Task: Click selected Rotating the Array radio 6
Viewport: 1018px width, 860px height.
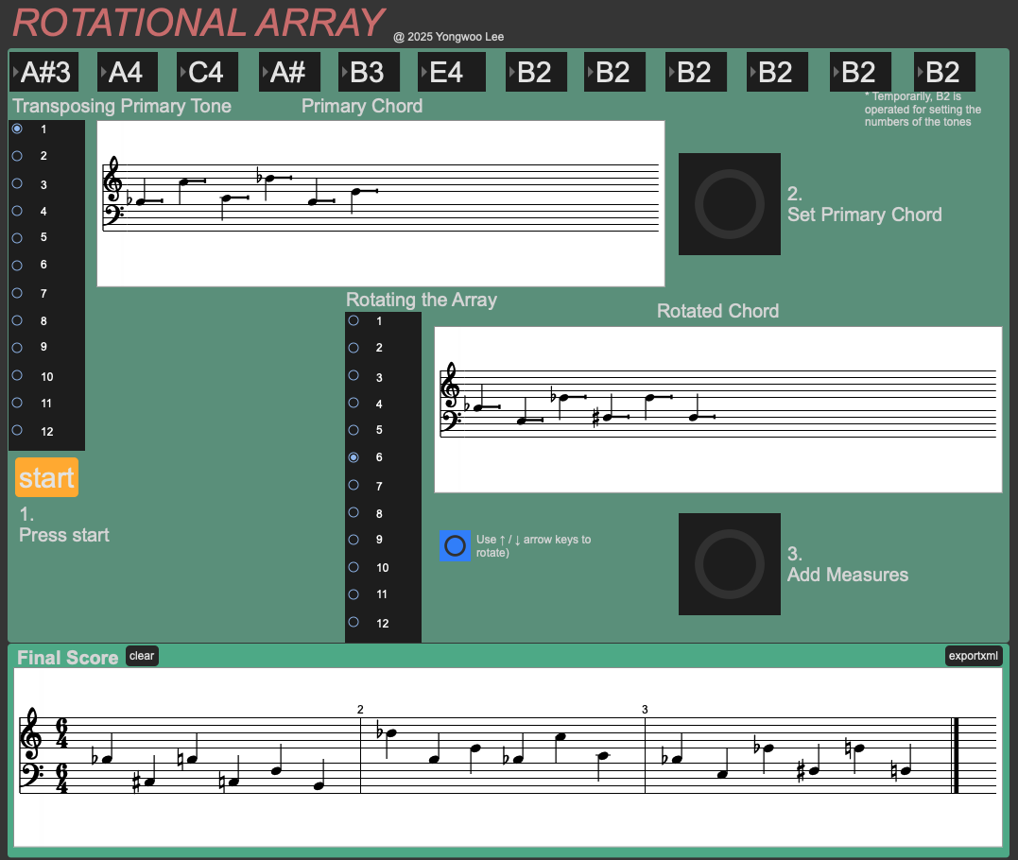Action: click(354, 457)
